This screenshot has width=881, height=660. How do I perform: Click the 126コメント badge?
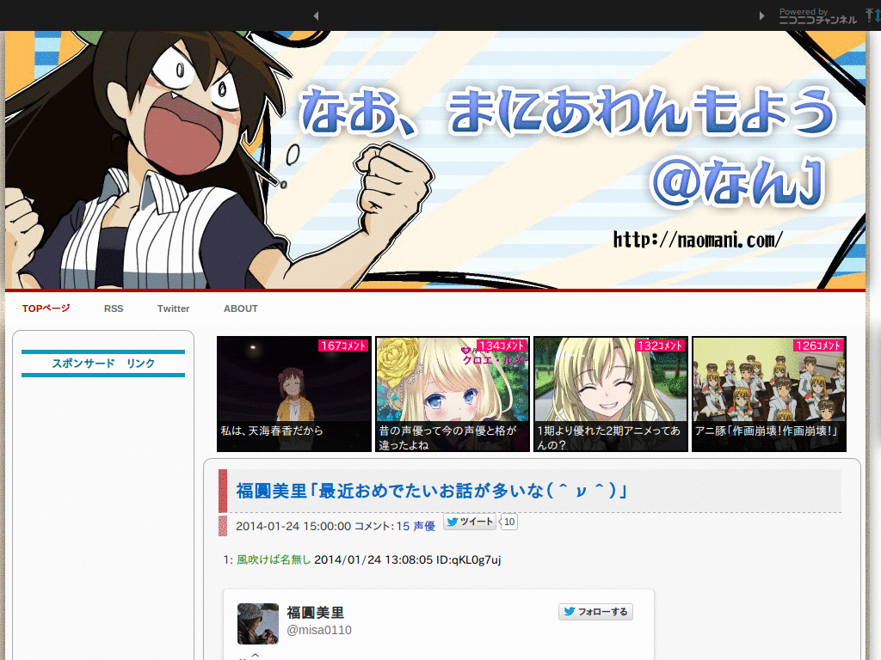819,345
